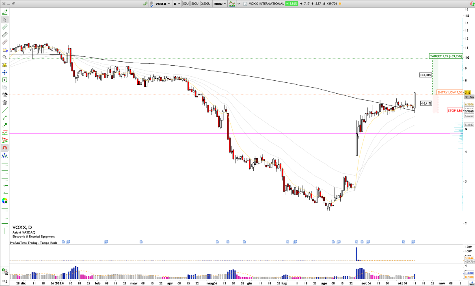Click the 50U zoom preset button

(186, 4)
